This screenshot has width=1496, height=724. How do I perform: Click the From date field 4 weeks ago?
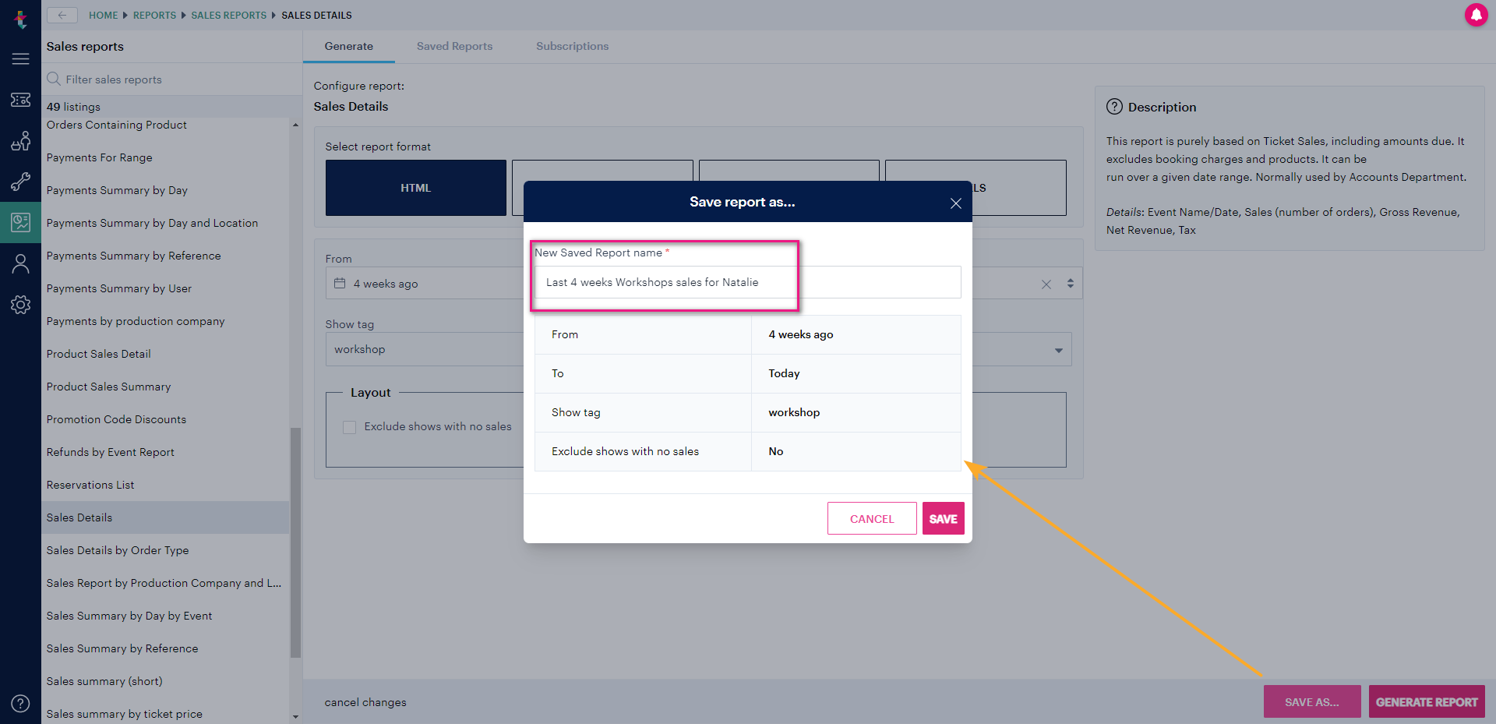point(425,284)
